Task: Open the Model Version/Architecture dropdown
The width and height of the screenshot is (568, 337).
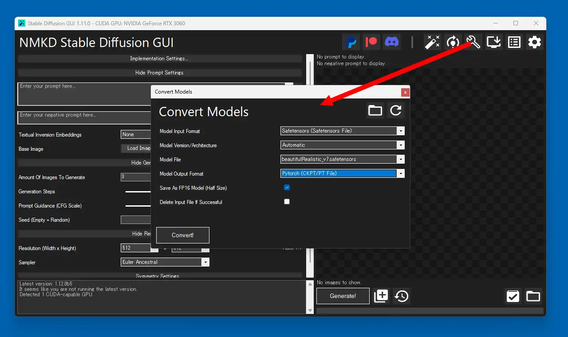Action: (343, 145)
